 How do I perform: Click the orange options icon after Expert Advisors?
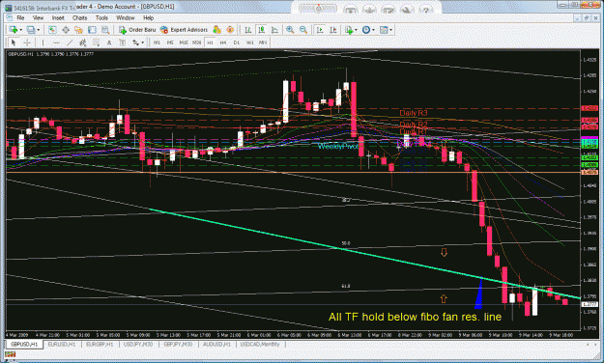(230, 30)
